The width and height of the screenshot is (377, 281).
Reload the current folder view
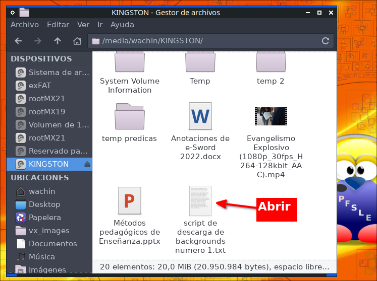coord(326,41)
